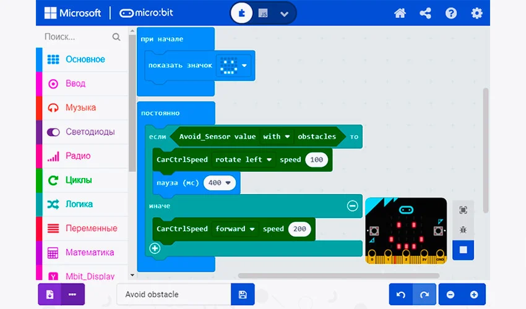Click the Avoid obstacle project name field

[x=173, y=294]
